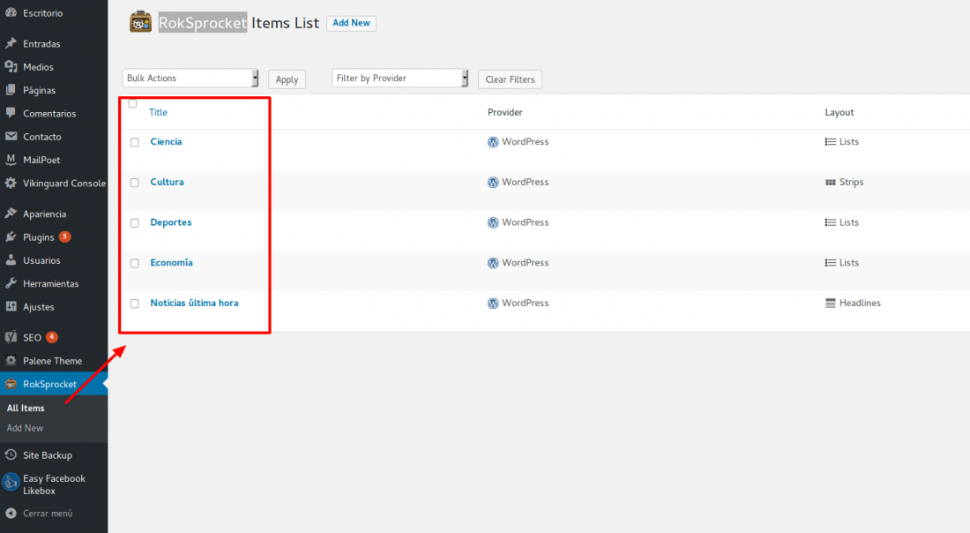
Task: Click the Contacto envelope icon
Action: pos(11,136)
